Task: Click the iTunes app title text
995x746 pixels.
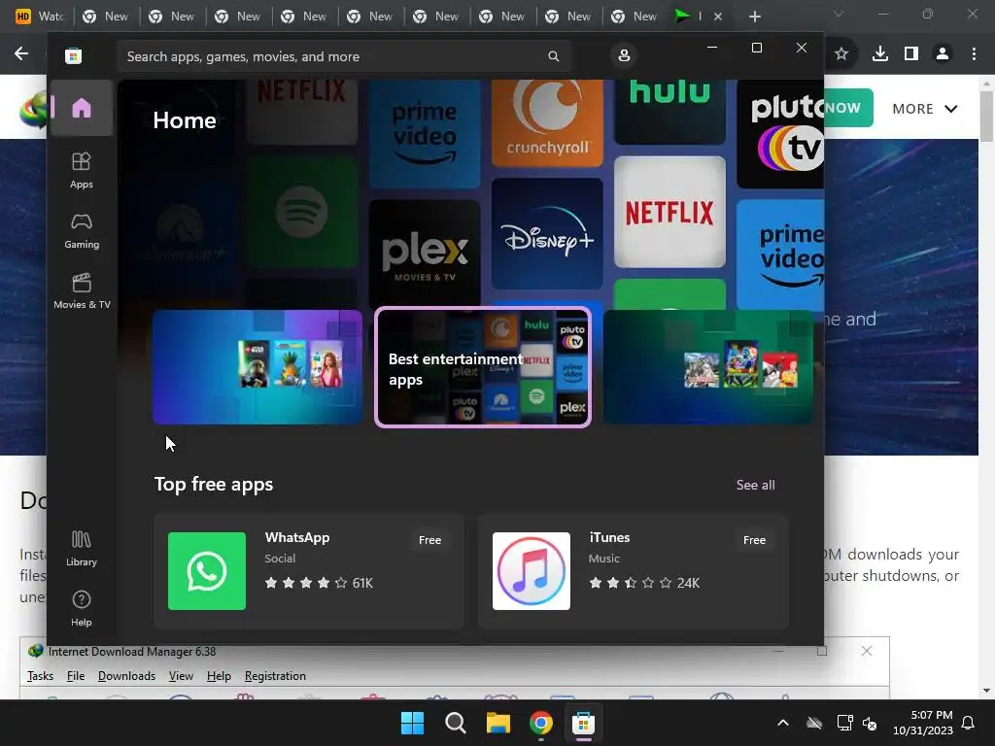Action: pyautogui.click(x=609, y=537)
